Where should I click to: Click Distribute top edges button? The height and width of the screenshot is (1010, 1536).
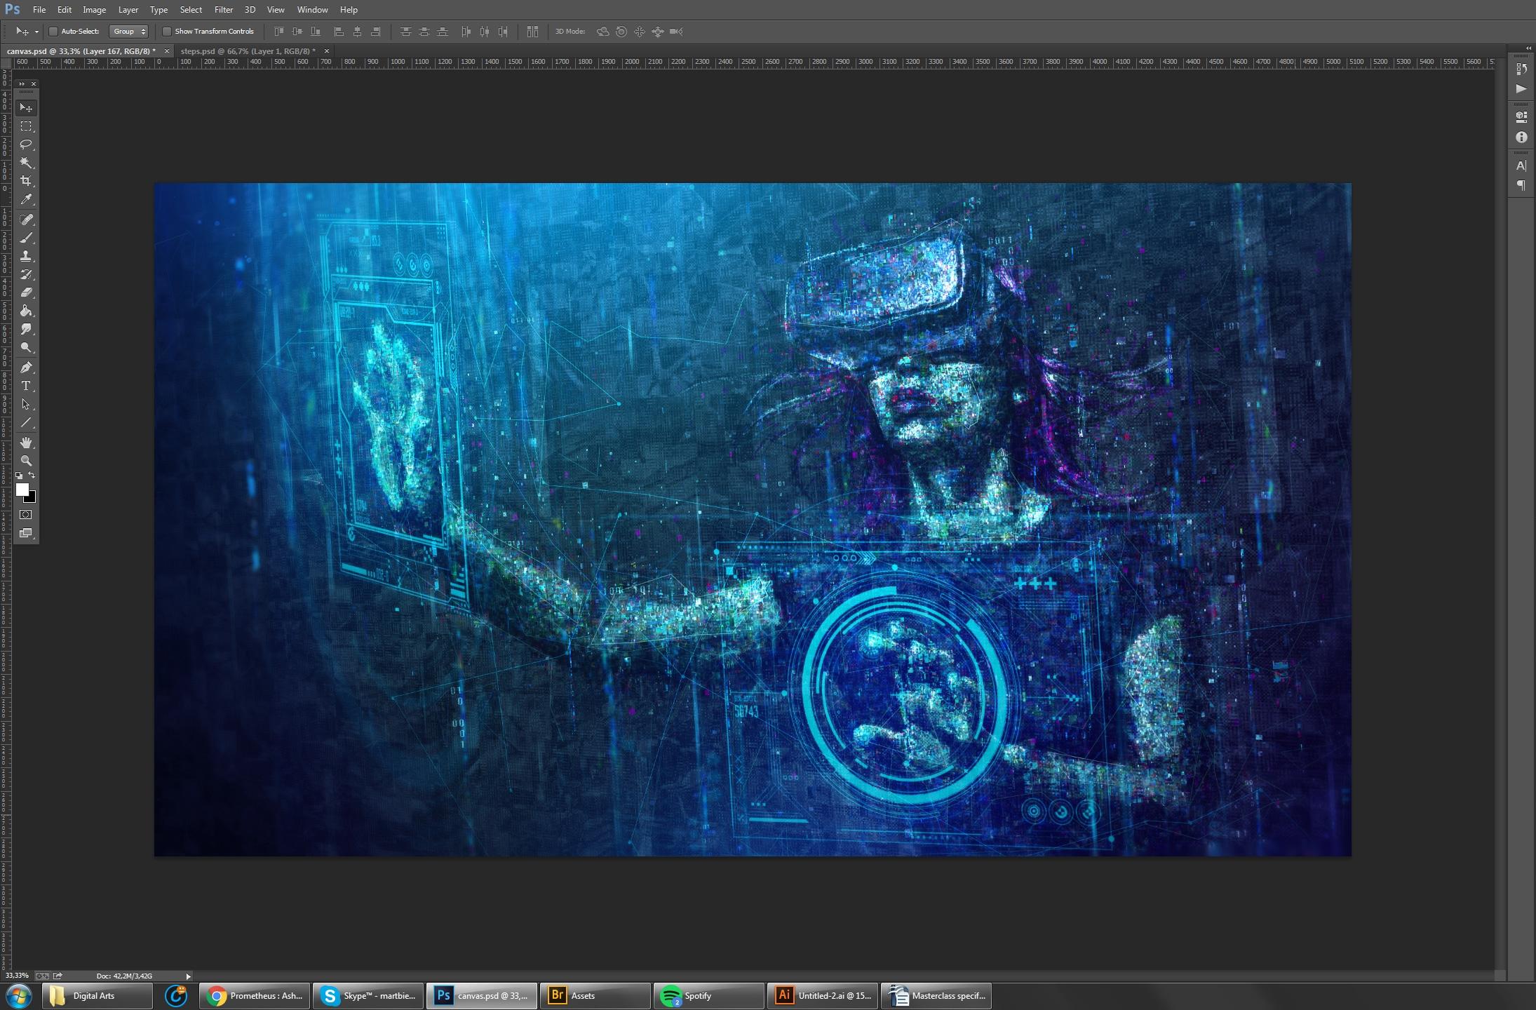point(405,32)
